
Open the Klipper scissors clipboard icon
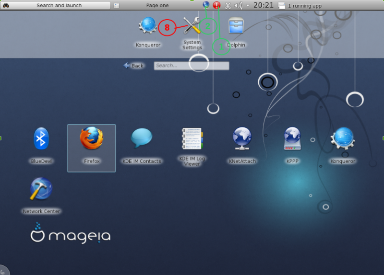228,5
